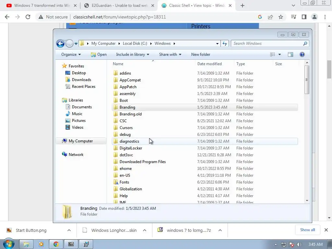Open view options dropdown arrow
This screenshot has height=249, width=332.
coord(279,54)
